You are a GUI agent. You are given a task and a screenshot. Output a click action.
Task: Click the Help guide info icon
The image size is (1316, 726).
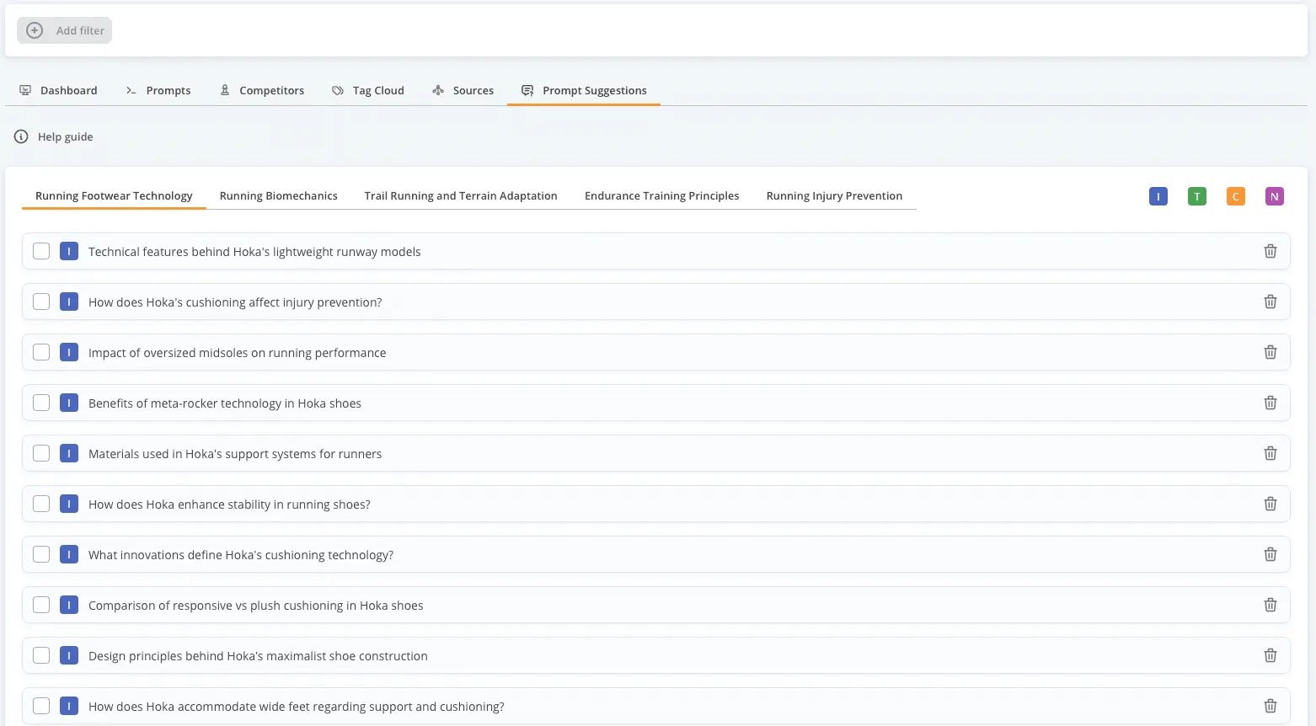point(21,136)
